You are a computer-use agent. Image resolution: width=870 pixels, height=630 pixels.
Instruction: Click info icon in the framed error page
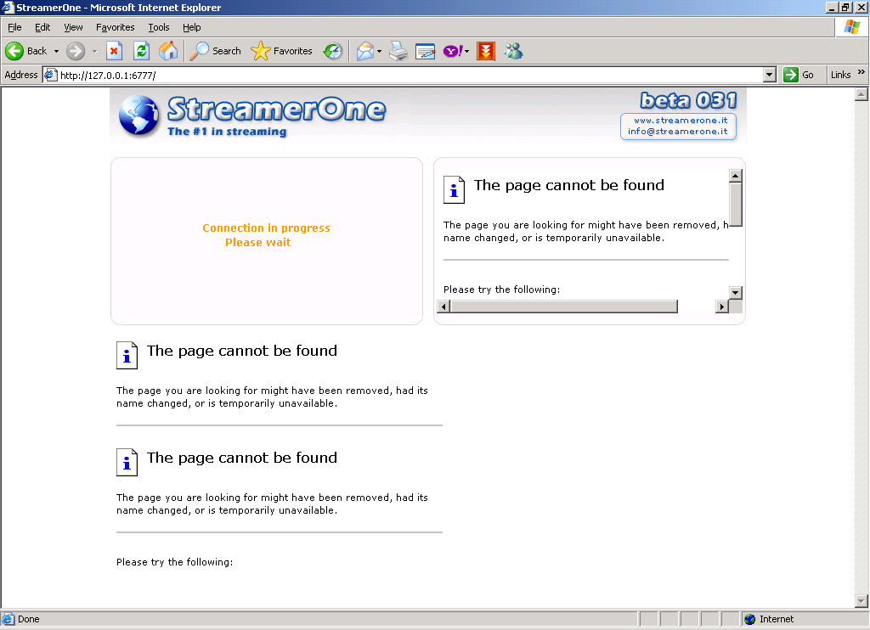(454, 189)
